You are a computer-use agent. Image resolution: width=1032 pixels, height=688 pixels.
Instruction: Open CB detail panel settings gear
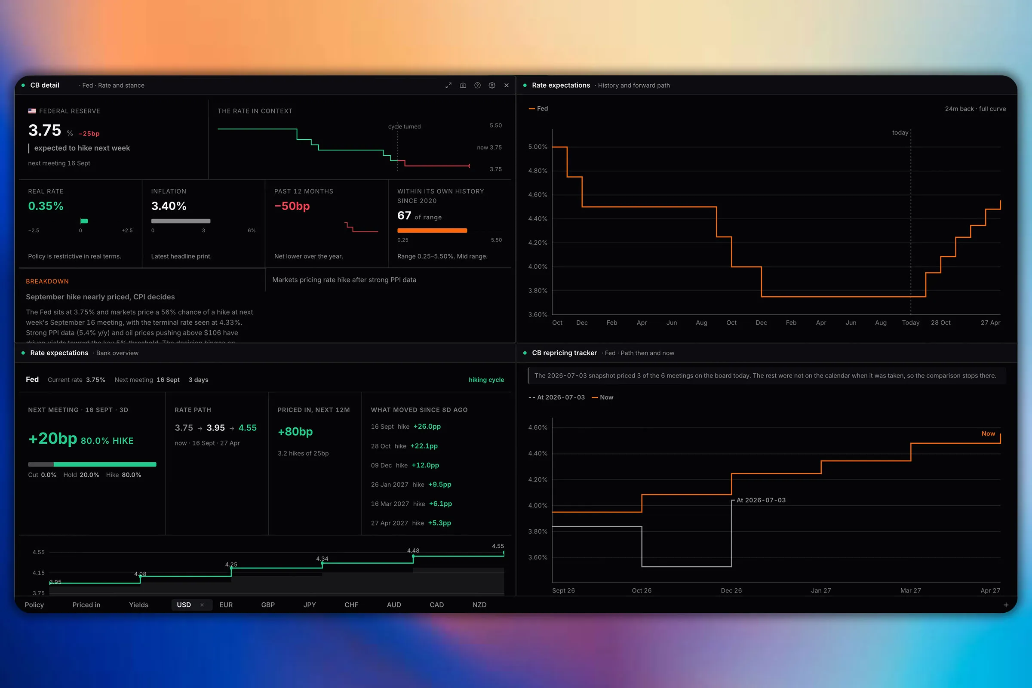[492, 86]
